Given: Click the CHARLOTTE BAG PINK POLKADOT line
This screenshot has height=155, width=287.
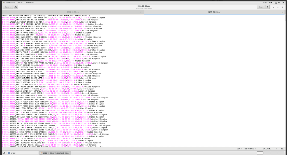Looking at the screenshot, I should tap(51, 76).
